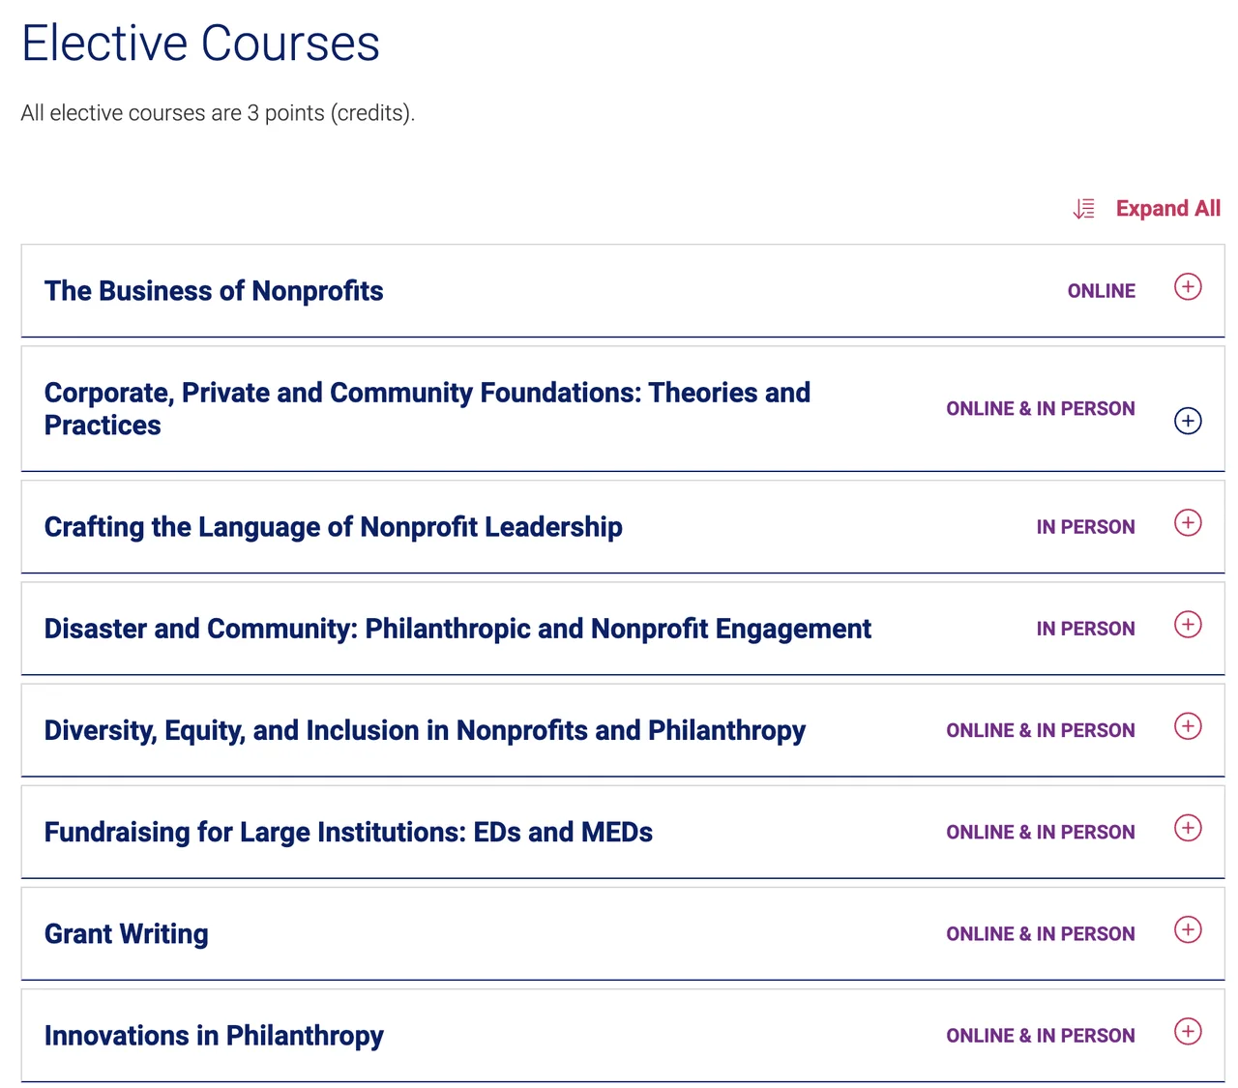Viewport: 1238px width, 1088px height.
Task: Click plus icon for Diversity, Equity, and Inclusion
Action: (1188, 726)
